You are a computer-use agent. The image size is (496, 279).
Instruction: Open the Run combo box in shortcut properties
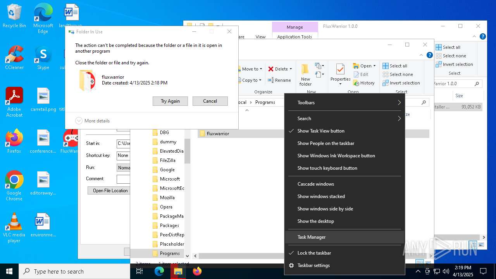click(123, 168)
